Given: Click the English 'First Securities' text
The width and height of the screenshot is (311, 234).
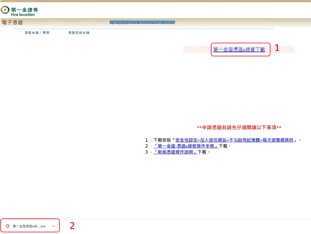Looking at the screenshot, I should tap(23, 15).
